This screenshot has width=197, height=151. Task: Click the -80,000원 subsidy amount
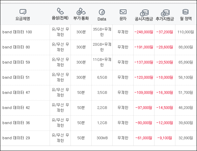pyautogui.click(x=144, y=123)
